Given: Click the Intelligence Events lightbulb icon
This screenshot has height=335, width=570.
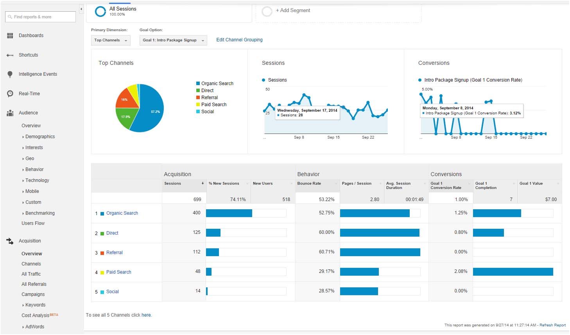Looking at the screenshot, I should click(10, 75).
